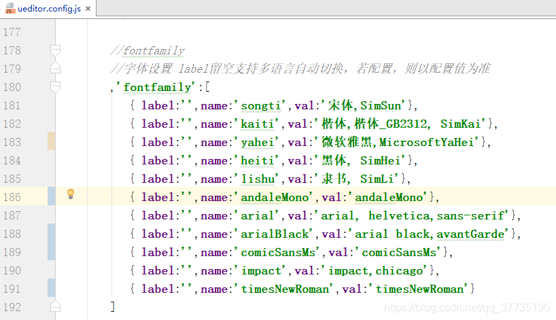Click the val key on line 189

pyautogui.click(x=338, y=253)
